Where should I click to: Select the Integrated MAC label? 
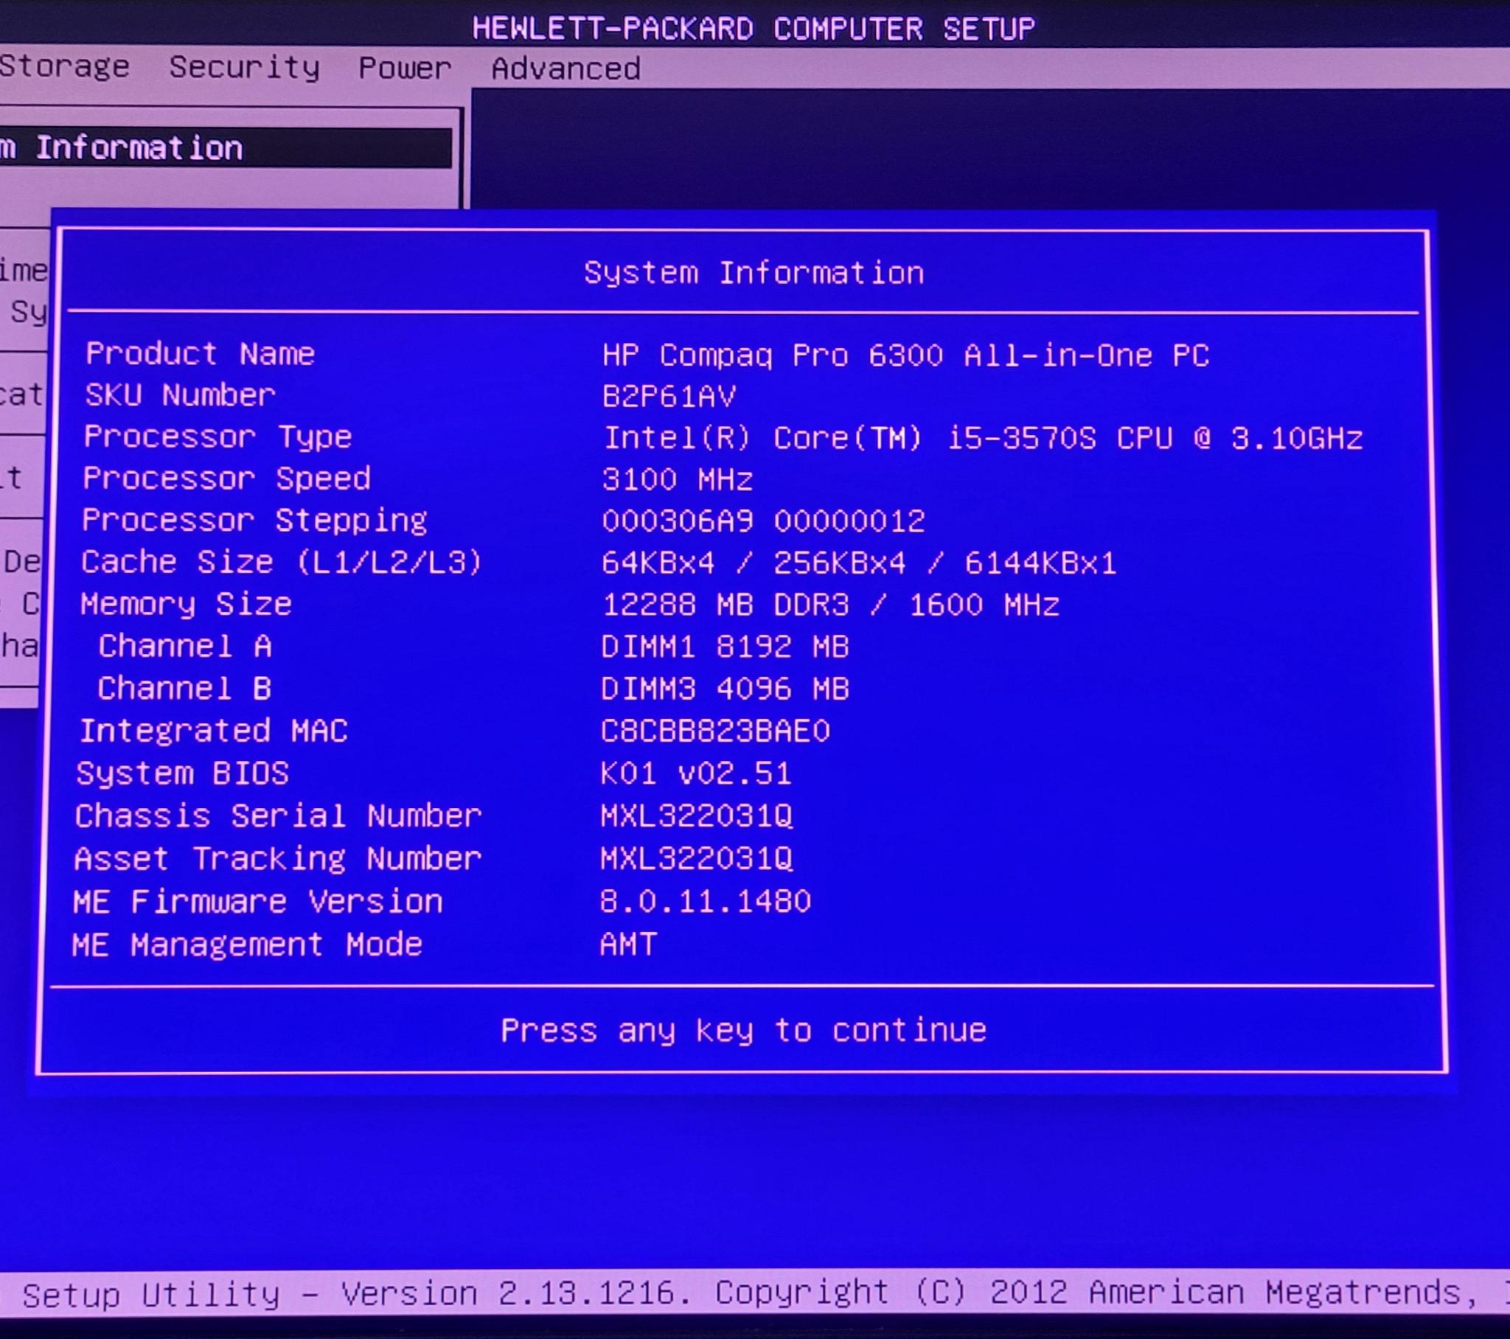pyautogui.click(x=214, y=731)
